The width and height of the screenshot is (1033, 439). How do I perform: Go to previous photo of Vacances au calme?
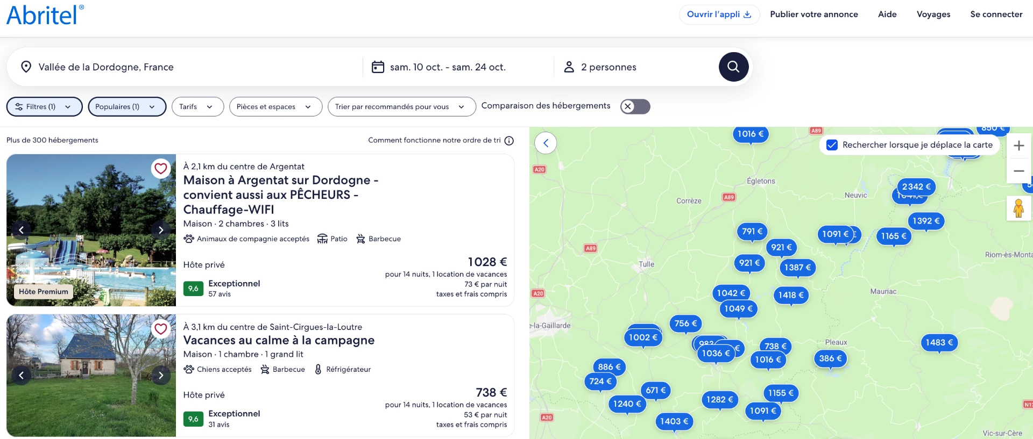pos(22,375)
